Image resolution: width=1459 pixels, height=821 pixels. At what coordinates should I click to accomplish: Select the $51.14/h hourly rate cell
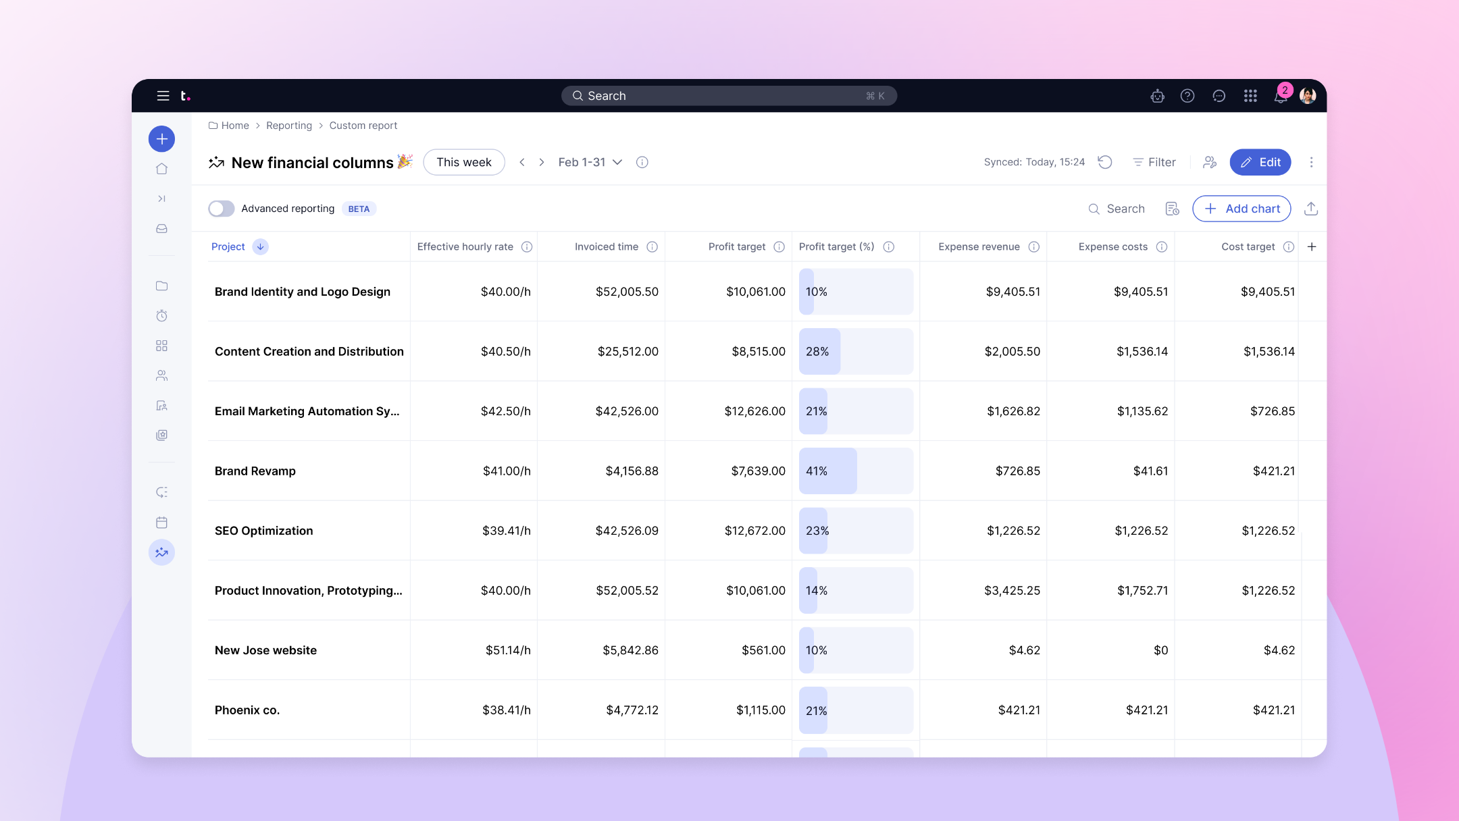coord(508,650)
